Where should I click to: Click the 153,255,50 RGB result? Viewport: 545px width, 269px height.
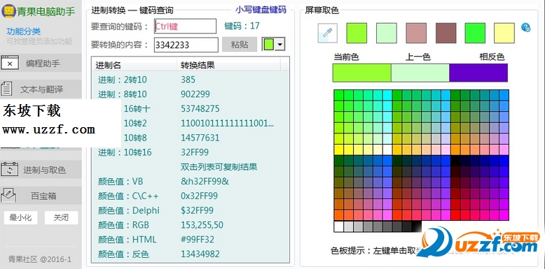[202, 225]
